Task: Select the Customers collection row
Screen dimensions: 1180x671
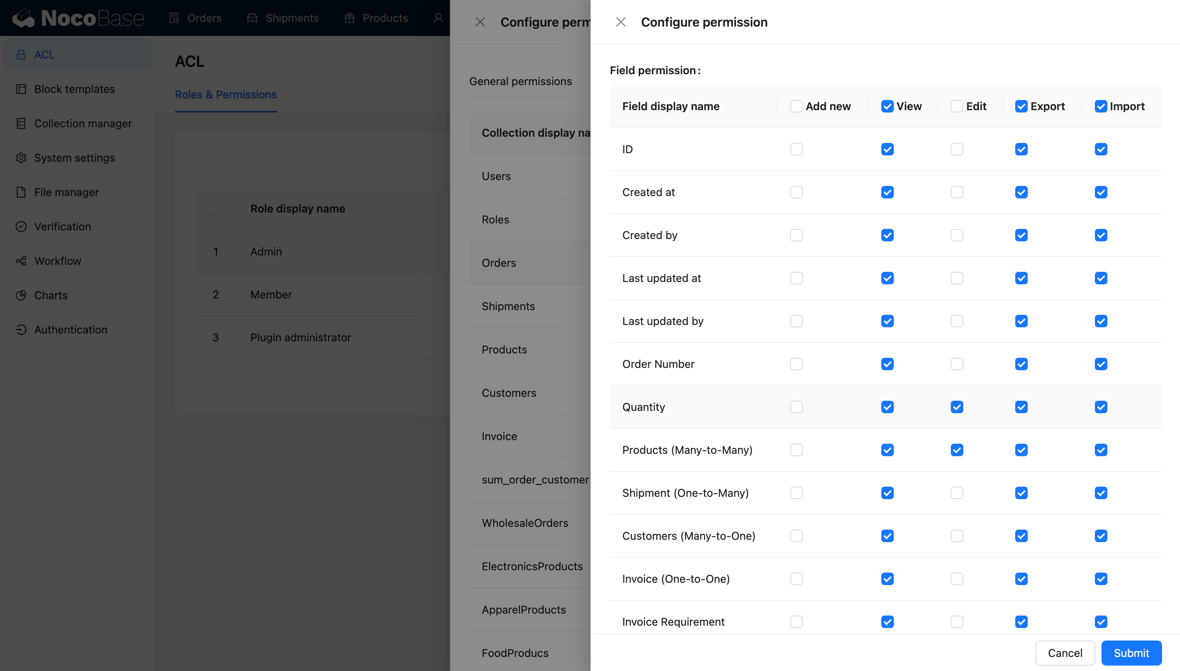Action: tap(508, 393)
